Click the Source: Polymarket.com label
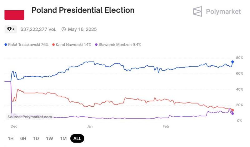 [x=30, y=117]
